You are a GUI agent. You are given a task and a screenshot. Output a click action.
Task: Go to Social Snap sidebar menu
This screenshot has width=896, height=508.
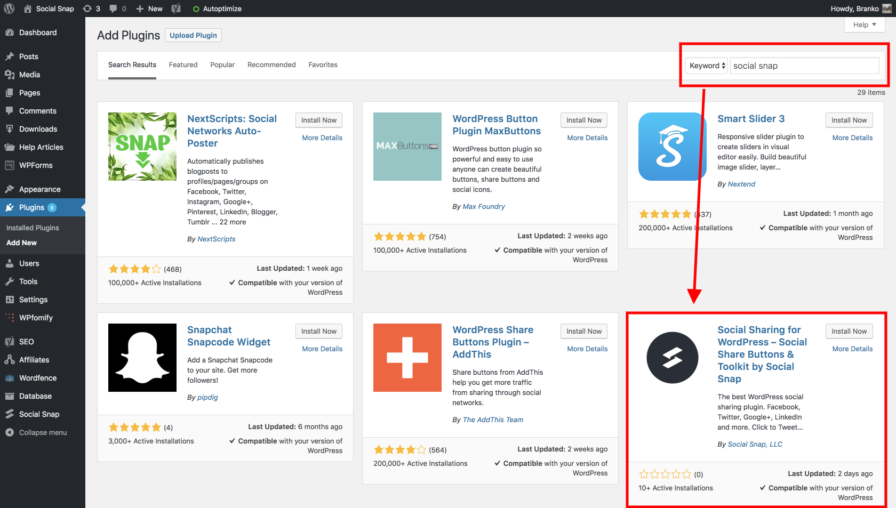click(x=39, y=414)
